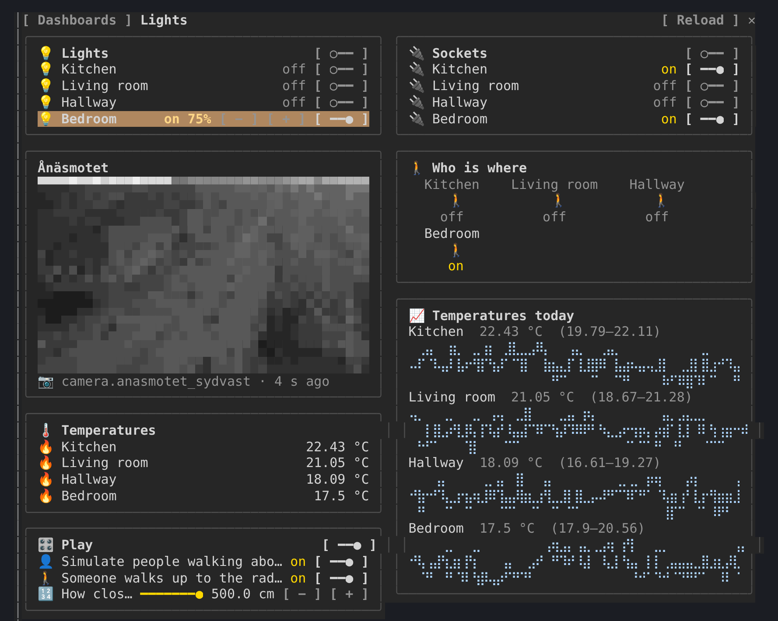Click the Reload button
Screen dimensions: 778x621
[700, 20]
